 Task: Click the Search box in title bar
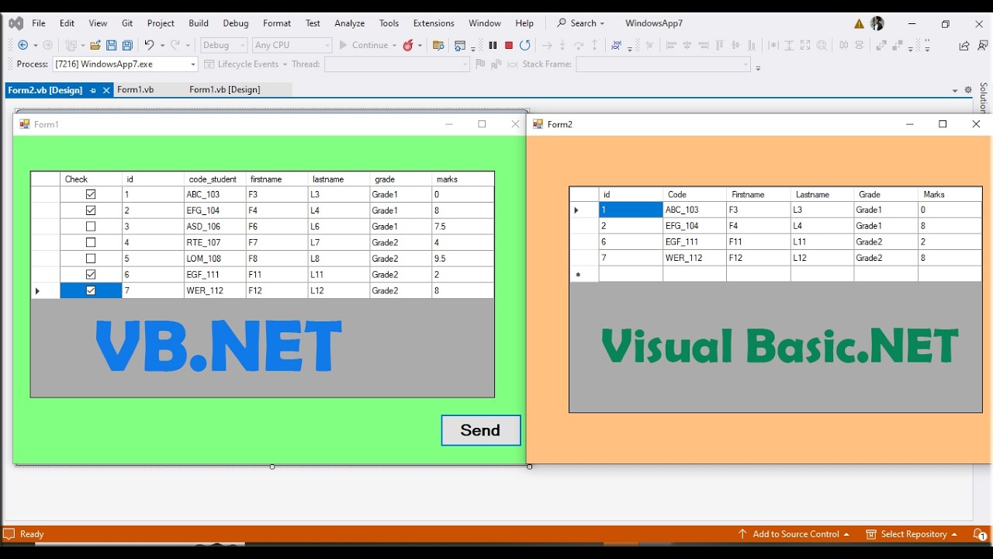click(580, 23)
